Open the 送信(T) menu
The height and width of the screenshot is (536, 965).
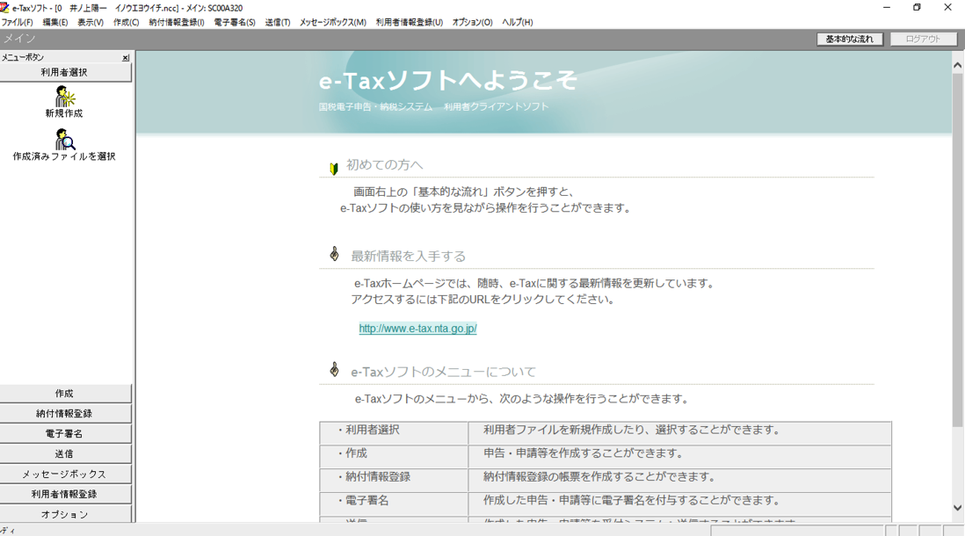[x=278, y=22]
